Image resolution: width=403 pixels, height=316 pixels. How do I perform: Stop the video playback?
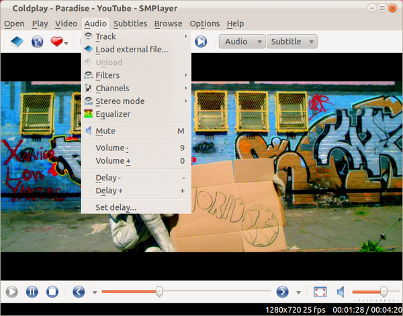[52, 292]
